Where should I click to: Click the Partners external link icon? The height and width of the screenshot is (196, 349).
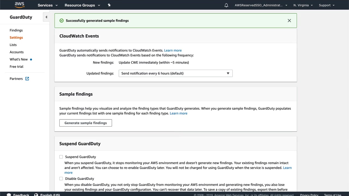(x=27, y=79)
